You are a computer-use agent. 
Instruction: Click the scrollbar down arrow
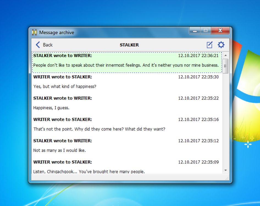point(226,170)
